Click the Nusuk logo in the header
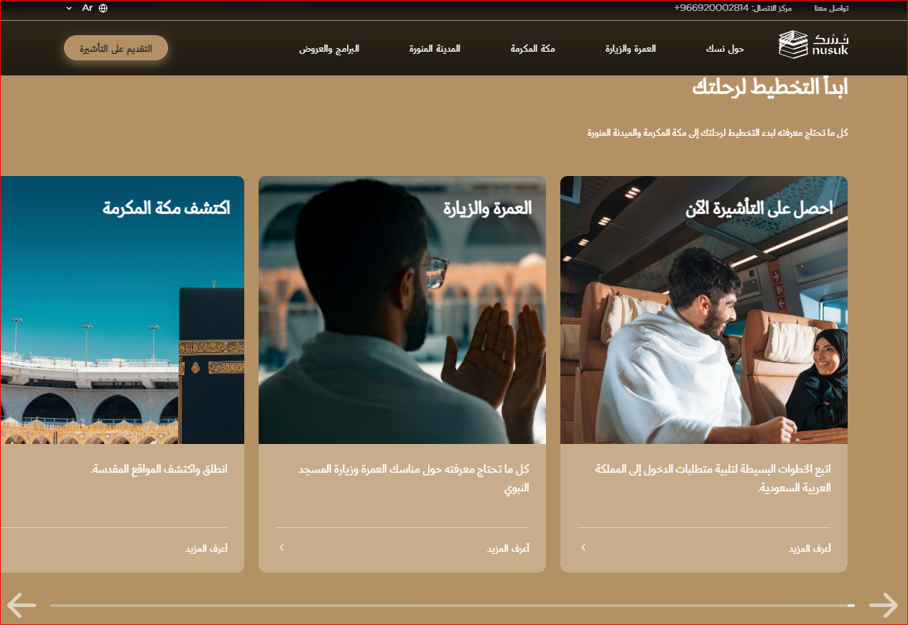 click(813, 45)
